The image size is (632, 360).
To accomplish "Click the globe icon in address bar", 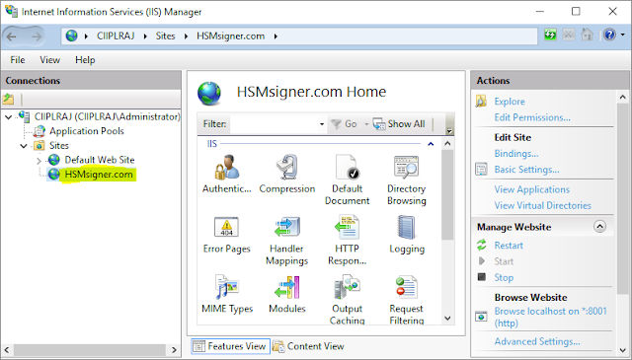I will point(72,36).
